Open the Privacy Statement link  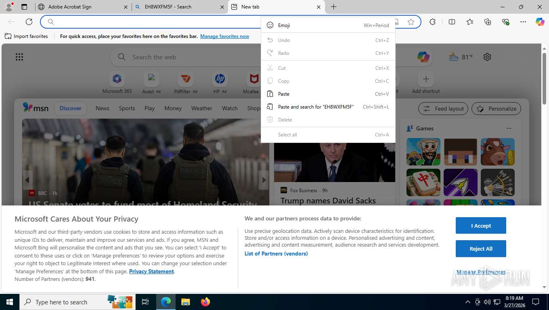151,271
